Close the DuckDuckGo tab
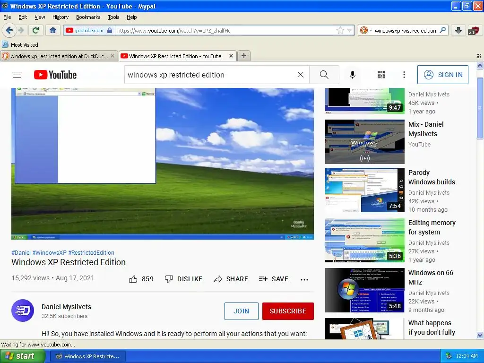The image size is (484, 363). point(112,56)
